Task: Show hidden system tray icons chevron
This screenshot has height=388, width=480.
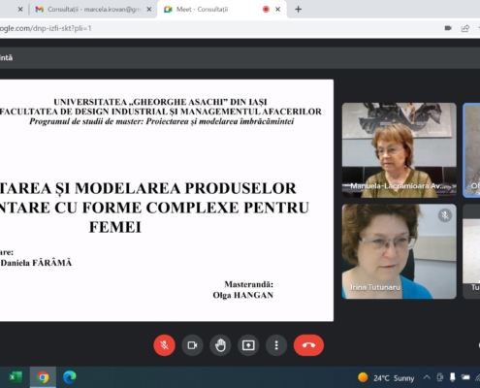Action: coord(427,377)
